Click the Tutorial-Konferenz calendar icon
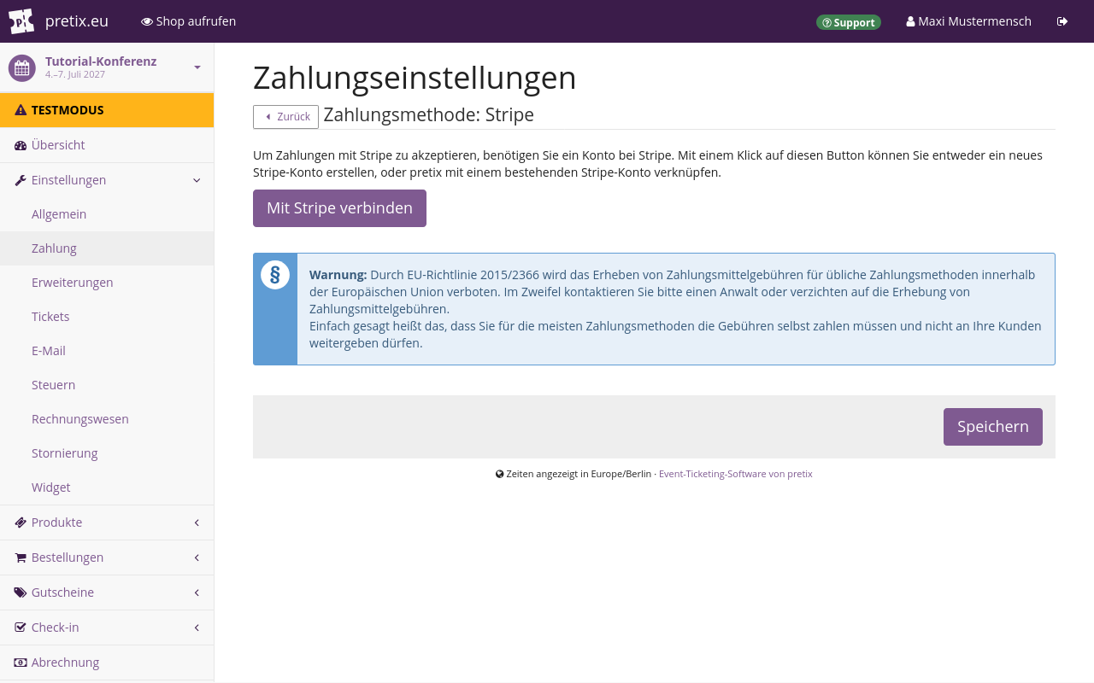1094x683 pixels. (x=22, y=67)
